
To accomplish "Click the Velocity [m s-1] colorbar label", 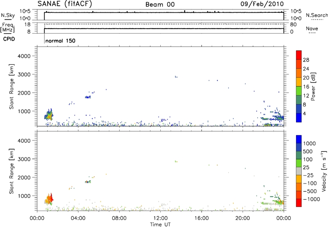I will (324, 171).
